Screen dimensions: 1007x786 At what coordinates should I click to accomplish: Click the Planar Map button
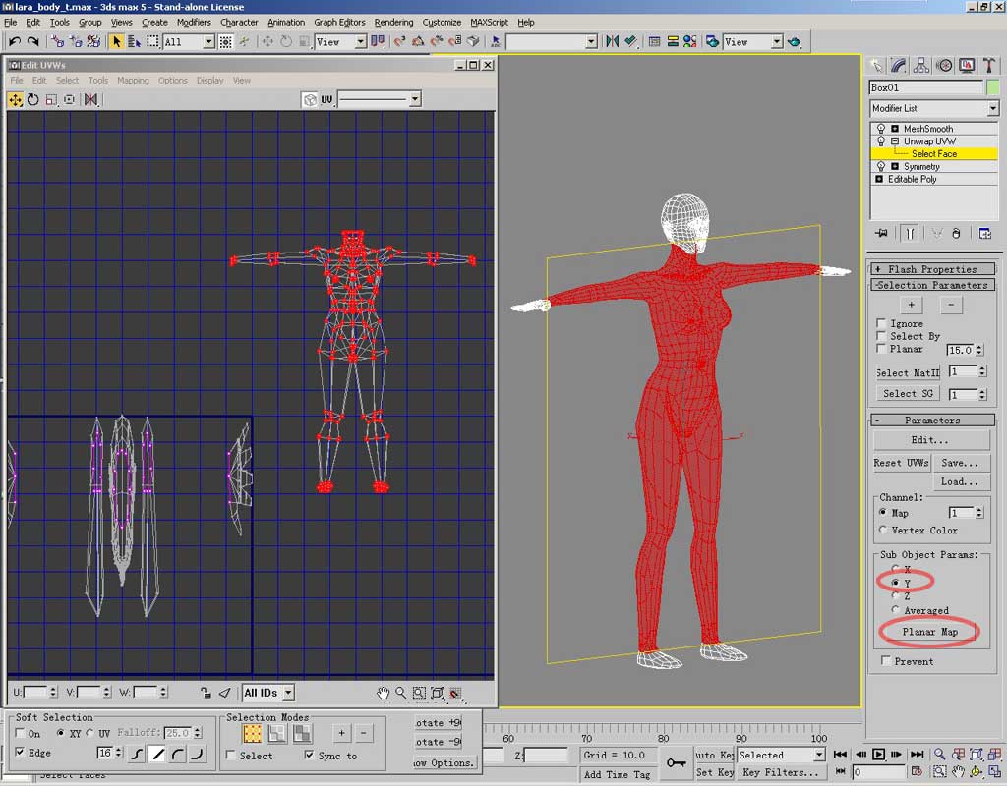click(929, 632)
